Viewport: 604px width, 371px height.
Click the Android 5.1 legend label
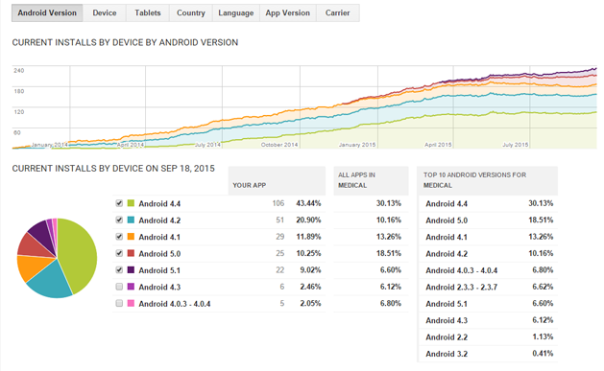click(x=159, y=270)
